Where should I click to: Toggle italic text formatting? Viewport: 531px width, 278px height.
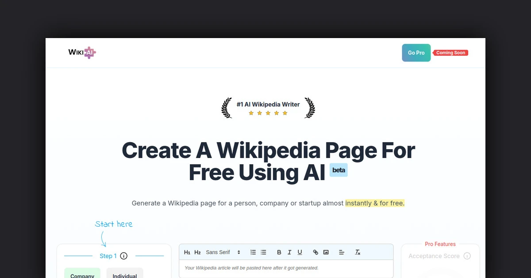click(289, 252)
